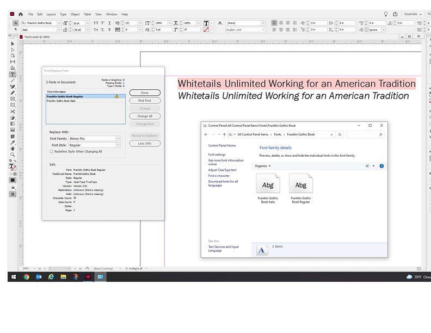Enable Redefine Style When Changing All
Viewport: 431px width, 333px height.
point(51,151)
